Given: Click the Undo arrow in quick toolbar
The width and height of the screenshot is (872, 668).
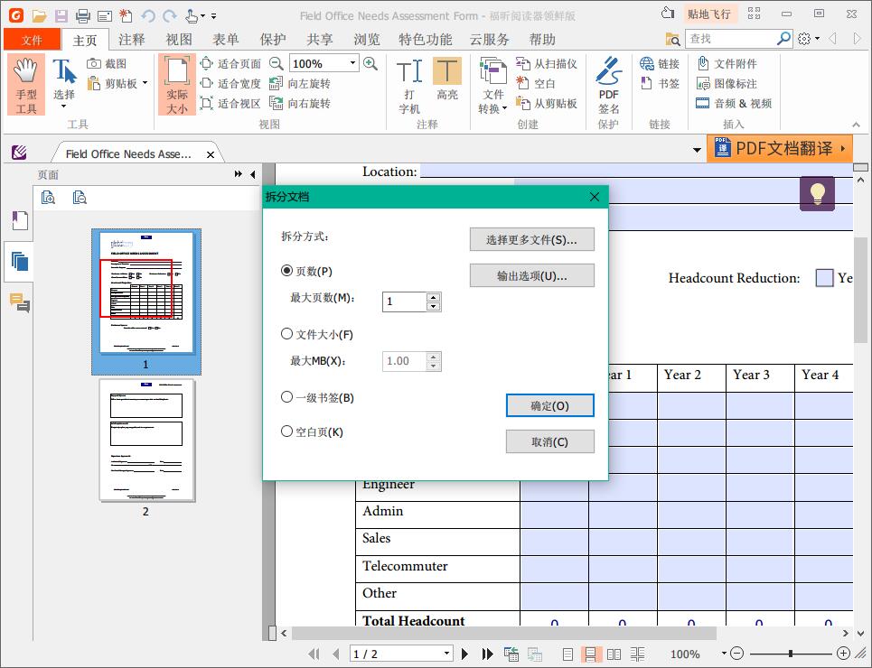Looking at the screenshot, I should click(148, 15).
